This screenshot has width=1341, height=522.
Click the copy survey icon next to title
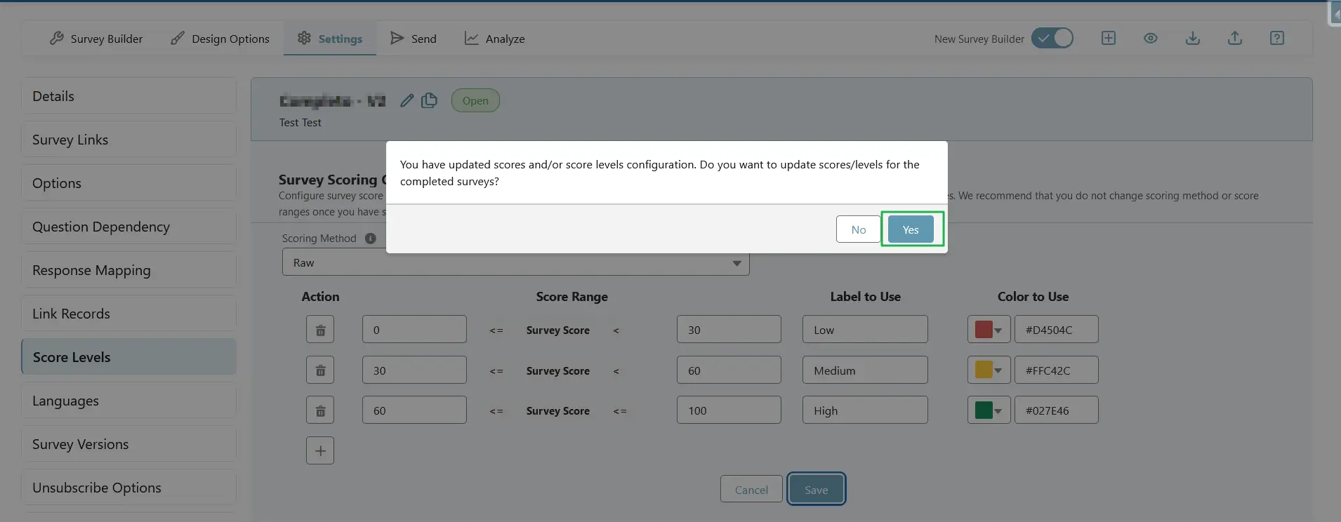429,100
